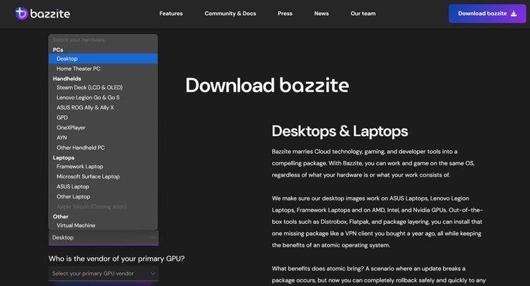Click the download arrow icon in the Download bazzite button
Screen dimensions: 530x286
pyautogui.click(x=514, y=13)
